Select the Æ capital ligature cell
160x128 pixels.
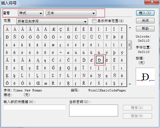54,29
